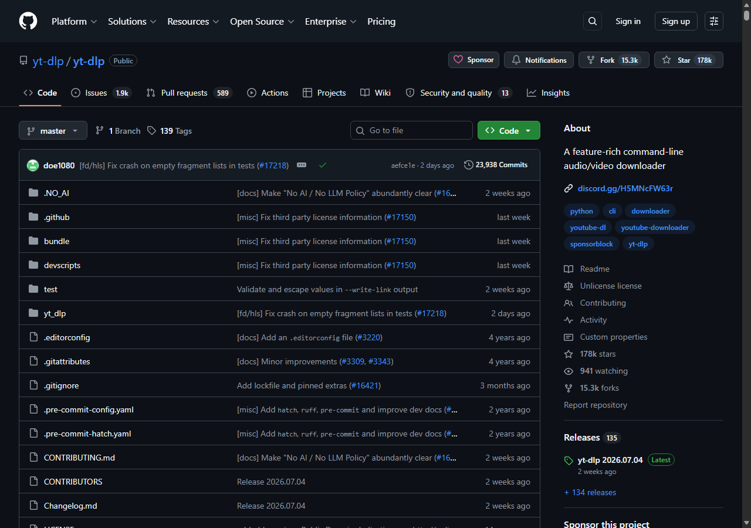View the 139 Tags link
751x528 pixels.
point(170,131)
